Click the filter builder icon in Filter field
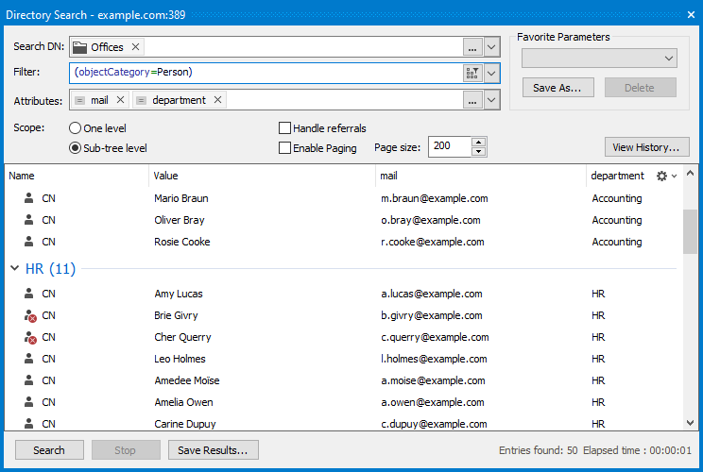 [x=472, y=73]
